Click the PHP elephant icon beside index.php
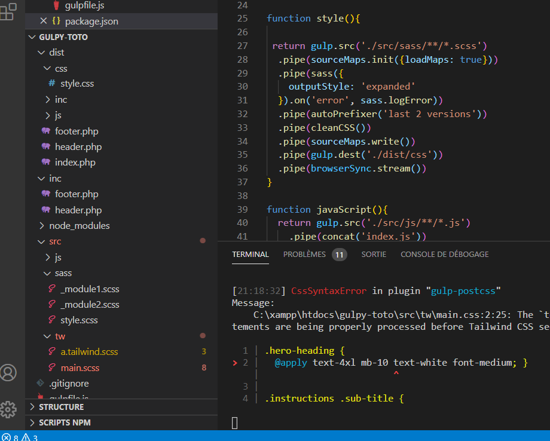This screenshot has width=550, height=441. pos(45,163)
